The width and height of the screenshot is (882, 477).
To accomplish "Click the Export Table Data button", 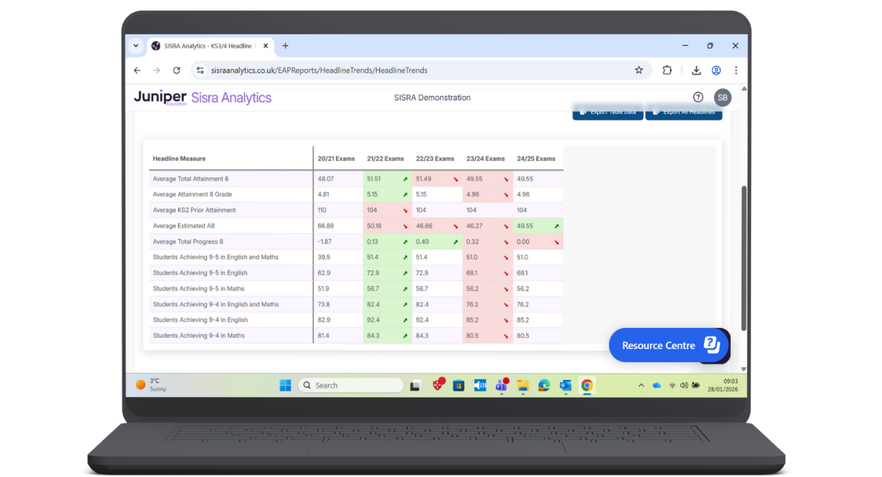I will point(607,112).
